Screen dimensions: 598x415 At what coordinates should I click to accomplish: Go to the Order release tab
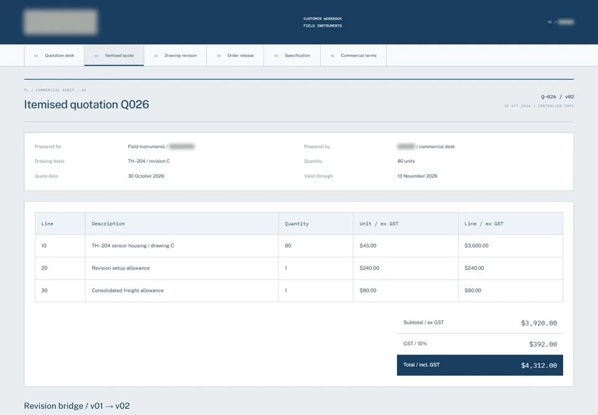(x=235, y=55)
